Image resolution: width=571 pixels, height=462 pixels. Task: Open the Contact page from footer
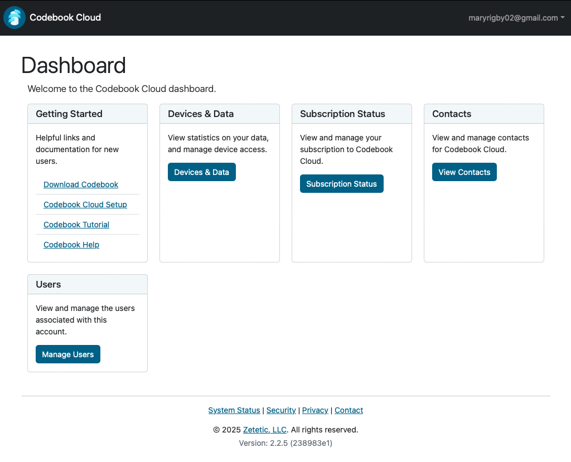click(349, 410)
